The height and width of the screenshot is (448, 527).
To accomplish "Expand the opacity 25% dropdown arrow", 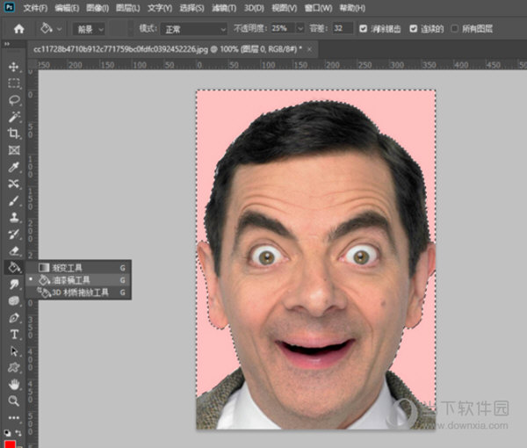I will pyautogui.click(x=300, y=29).
